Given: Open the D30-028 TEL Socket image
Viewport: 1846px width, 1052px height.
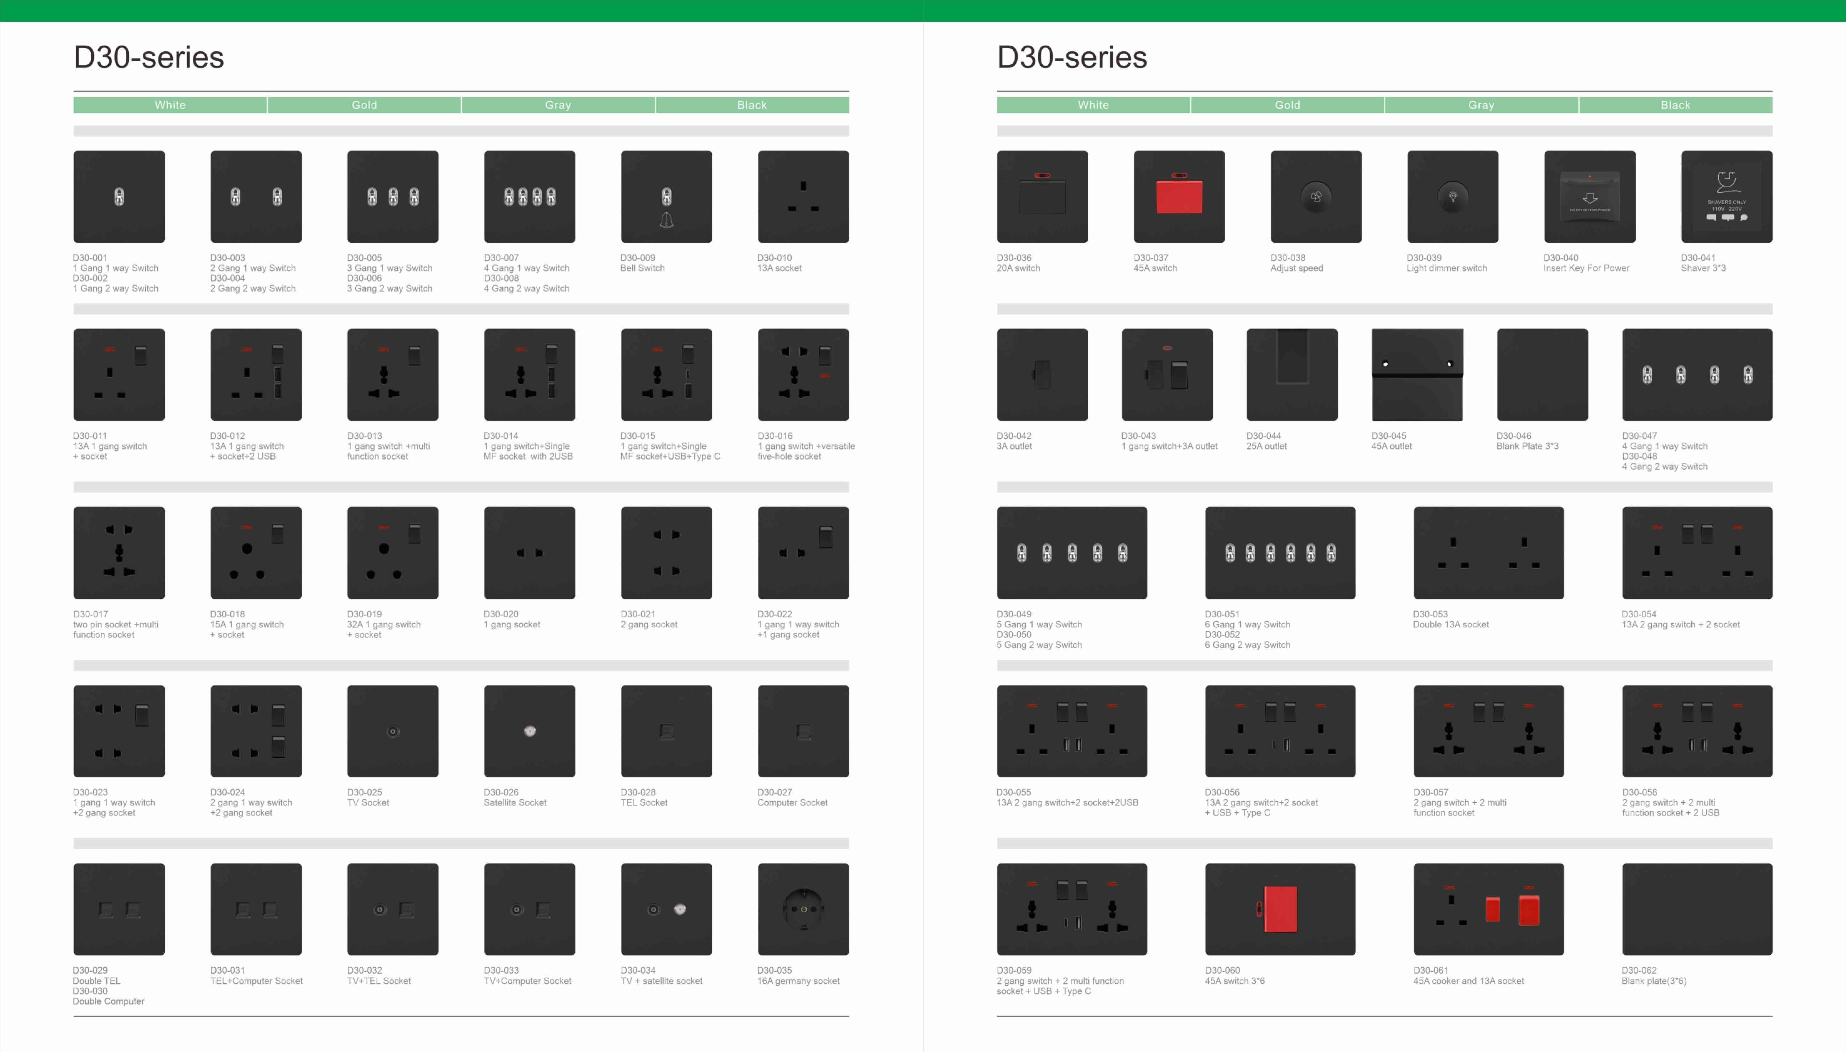Looking at the screenshot, I should [666, 731].
